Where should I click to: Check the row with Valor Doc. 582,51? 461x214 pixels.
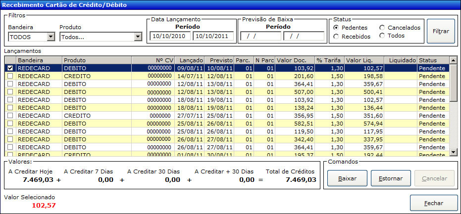10,123
